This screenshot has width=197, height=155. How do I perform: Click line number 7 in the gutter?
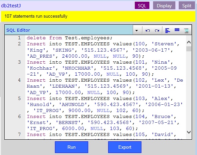coord(19,134)
